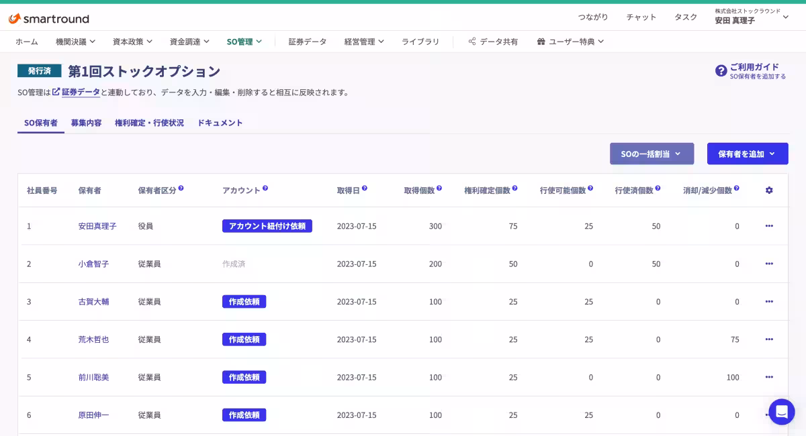Open row actions menu for 前川聡美
The width and height of the screenshot is (806, 436).
769,377
